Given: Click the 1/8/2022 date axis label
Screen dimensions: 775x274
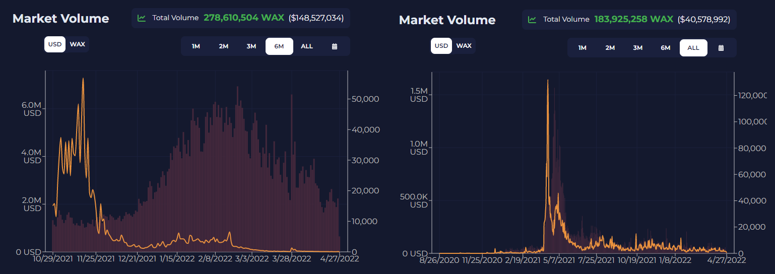Looking at the screenshot, I should [x=675, y=260].
